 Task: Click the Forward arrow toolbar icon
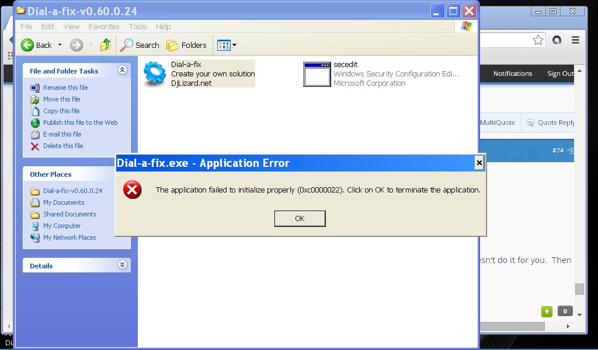click(x=77, y=45)
